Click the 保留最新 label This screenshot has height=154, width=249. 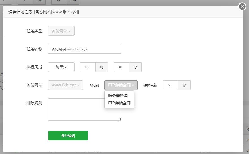tap(150, 85)
